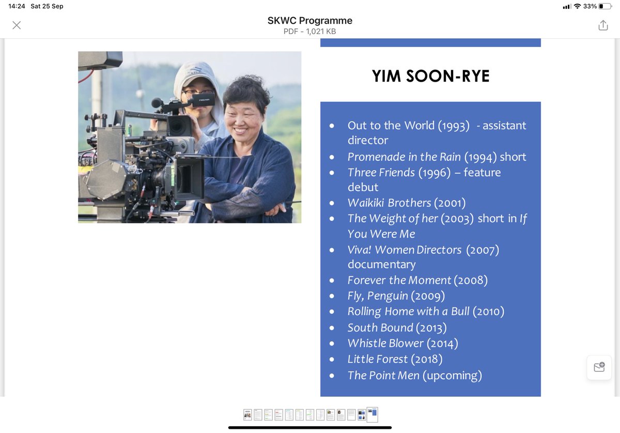Tap the compose new email icon

click(599, 367)
